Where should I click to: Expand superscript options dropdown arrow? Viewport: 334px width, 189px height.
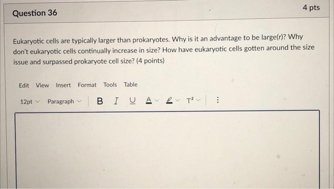click(198, 100)
